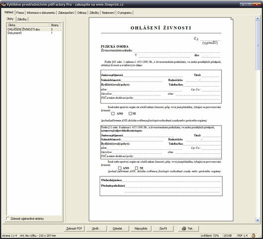Click the scroll up arrow of preview
Image resolution: width=263 pixels, height=239 pixels.
(x=258, y=18)
